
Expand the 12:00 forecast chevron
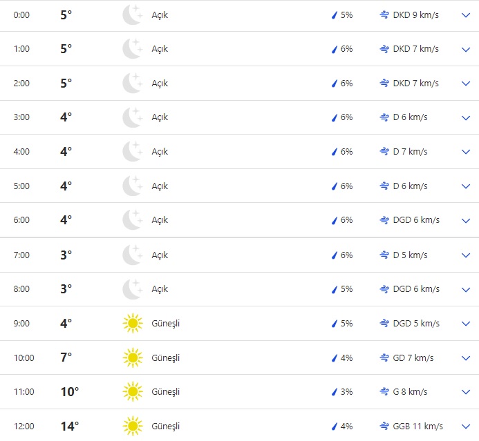coord(465,426)
